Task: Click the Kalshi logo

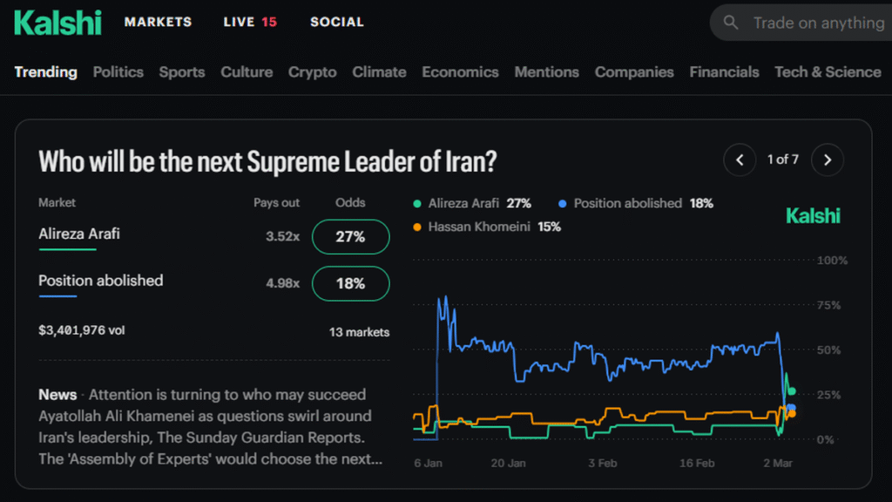Action: pos(57,23)
